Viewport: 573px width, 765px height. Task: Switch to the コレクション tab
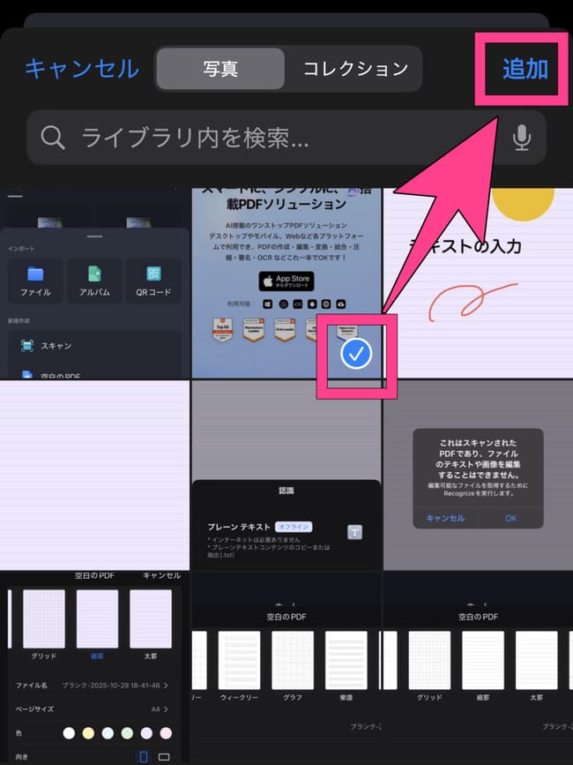[355, 69]
